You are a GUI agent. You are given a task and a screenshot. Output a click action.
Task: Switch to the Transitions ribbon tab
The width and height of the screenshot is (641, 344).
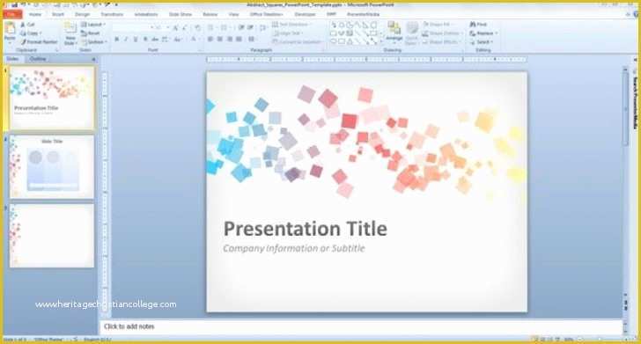pos(112,14)
